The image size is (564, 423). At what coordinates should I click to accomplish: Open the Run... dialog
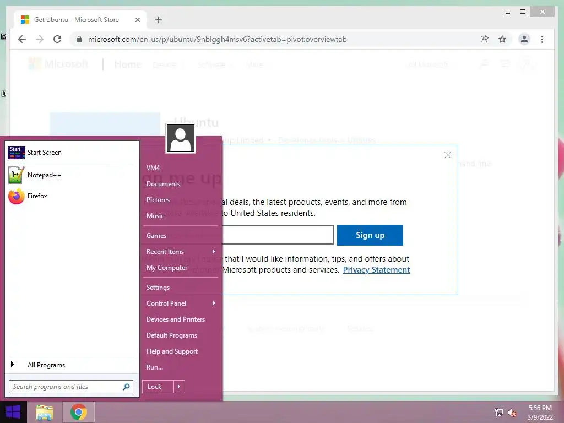tap(155, 367)
